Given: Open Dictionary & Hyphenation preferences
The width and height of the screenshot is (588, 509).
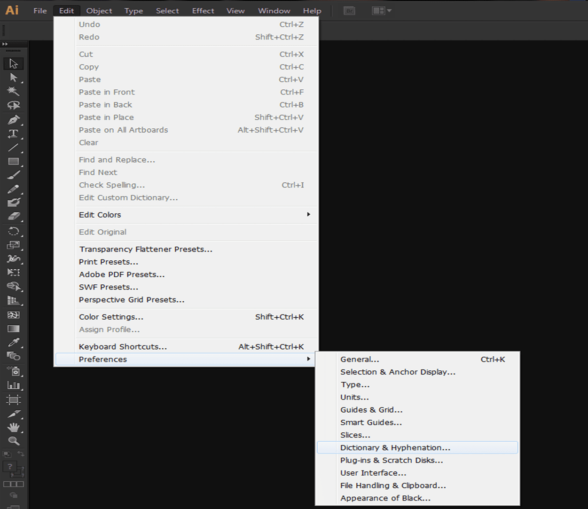Looking at the screenshot, I should tap(417, 447).
